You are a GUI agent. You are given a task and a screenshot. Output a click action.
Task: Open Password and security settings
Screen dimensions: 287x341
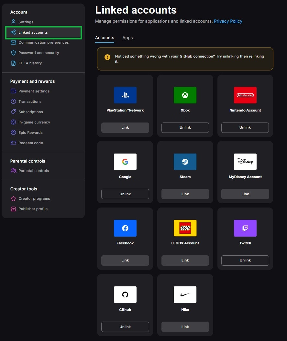(39, 53)
